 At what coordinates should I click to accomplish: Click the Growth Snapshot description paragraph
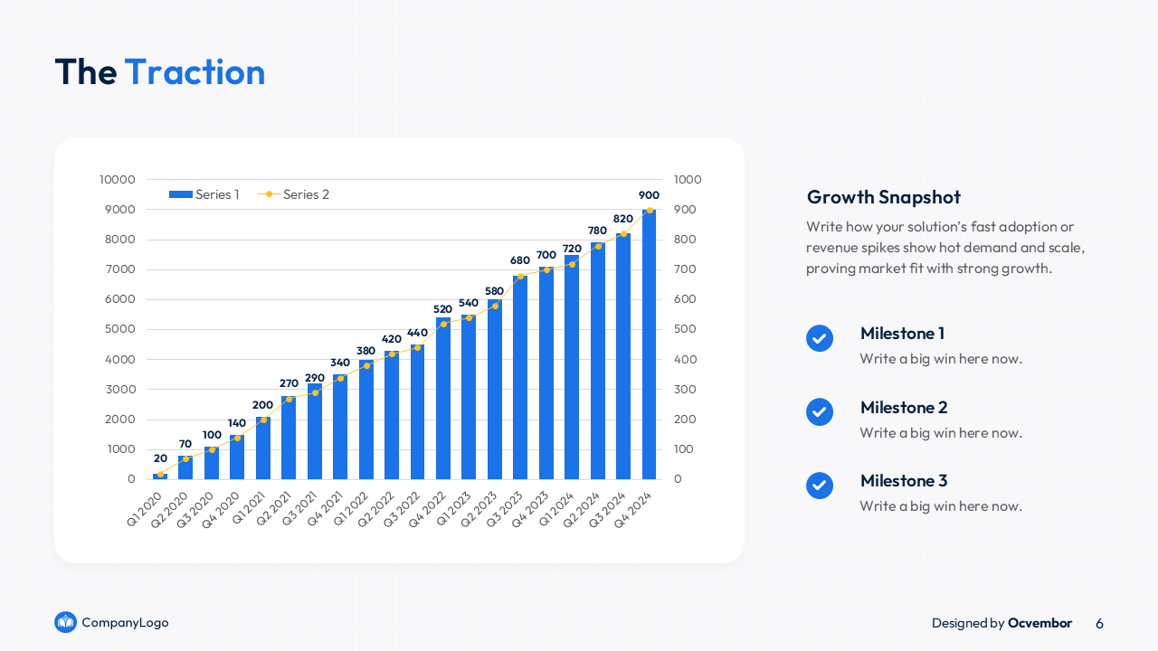click(x=944, y=248)
